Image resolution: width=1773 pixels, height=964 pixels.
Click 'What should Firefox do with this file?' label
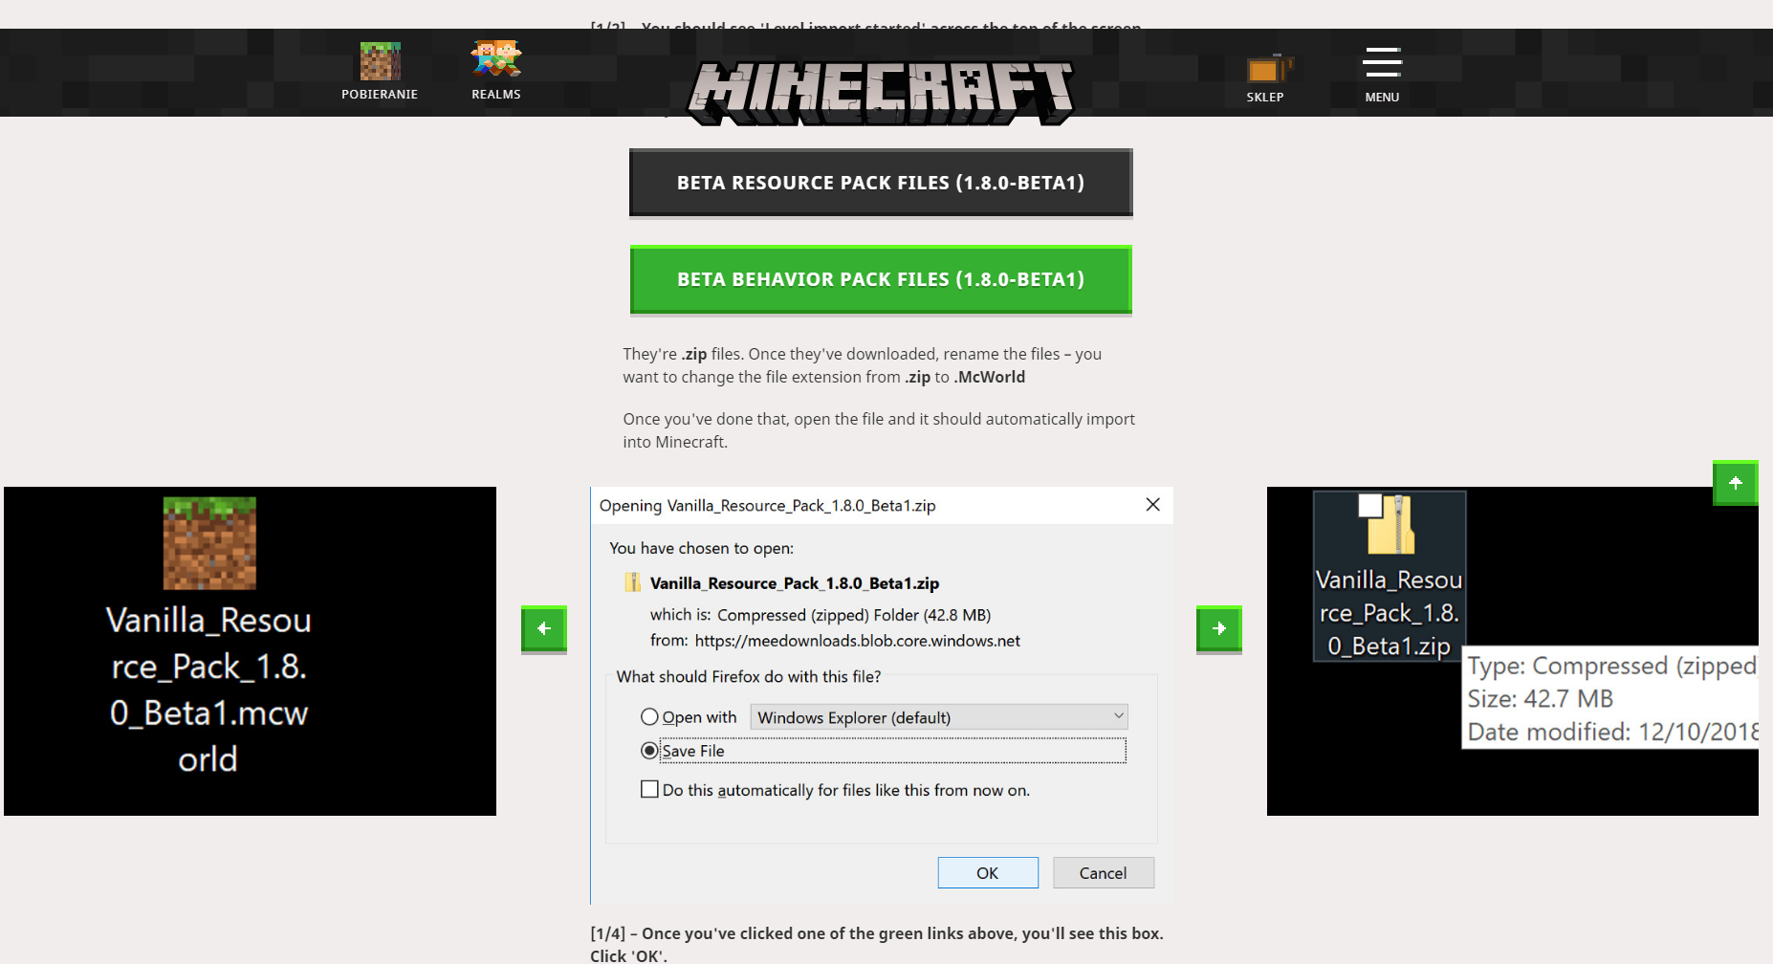(x=749, y=677)
